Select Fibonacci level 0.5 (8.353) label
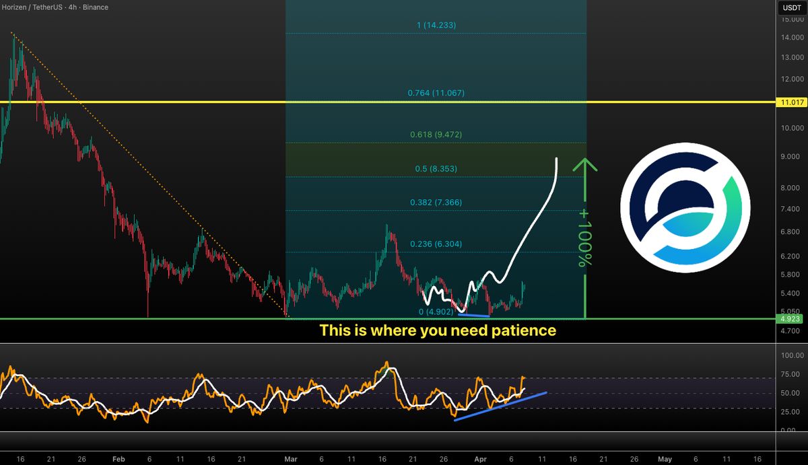Viewport: 808px width, 465px height. pyautogui.click(x=436, y=169)
